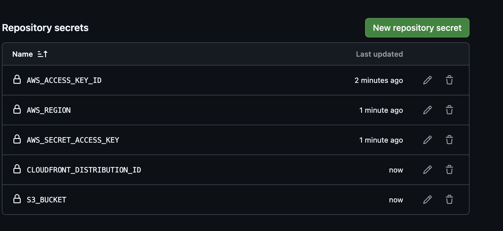Click the AWS_ACCESS_KEY_ID secret name
Viewport: 503px width, 231px height.
click(64, 80)
